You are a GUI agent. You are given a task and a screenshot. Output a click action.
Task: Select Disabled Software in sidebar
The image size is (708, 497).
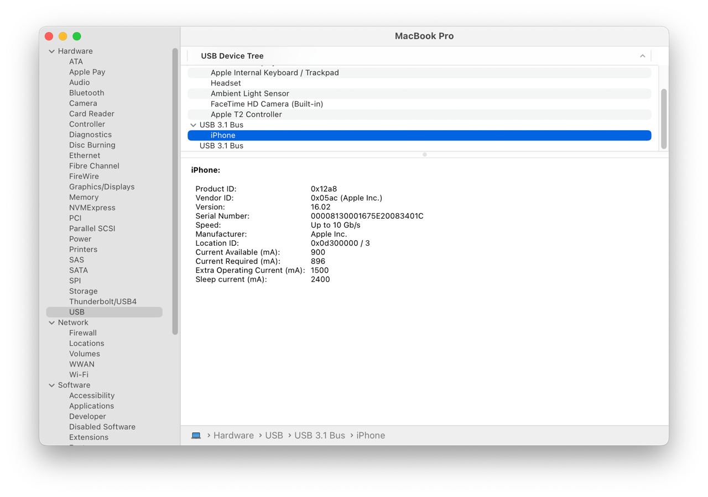point(102,427)
